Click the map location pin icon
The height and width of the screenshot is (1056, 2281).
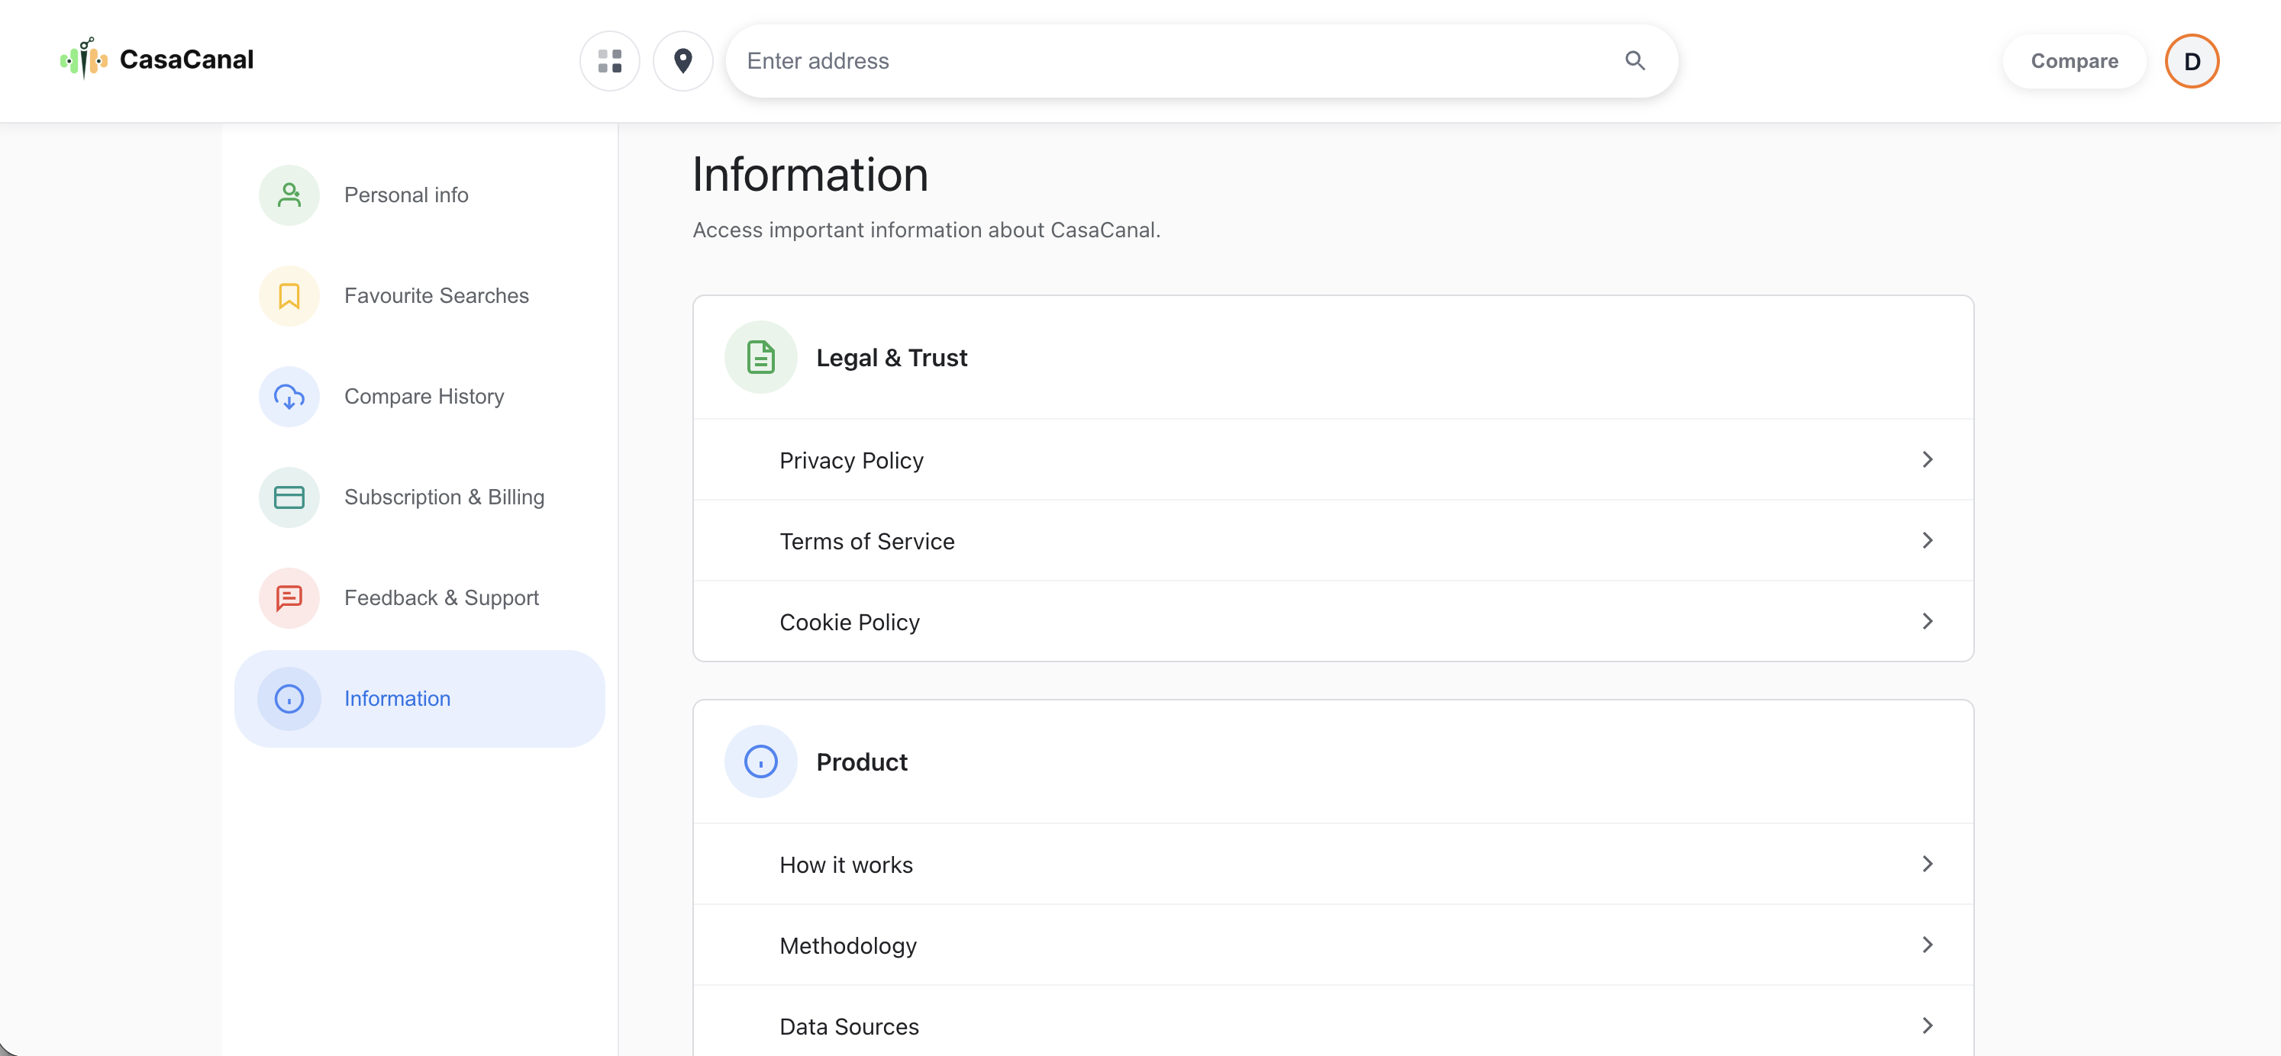(682, 61)
